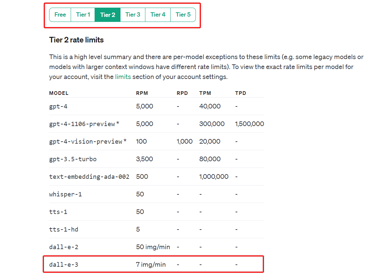The image size is (391, 277).
Task: Select the gpt-3.5-turbo model name
Action: (73, 159)
